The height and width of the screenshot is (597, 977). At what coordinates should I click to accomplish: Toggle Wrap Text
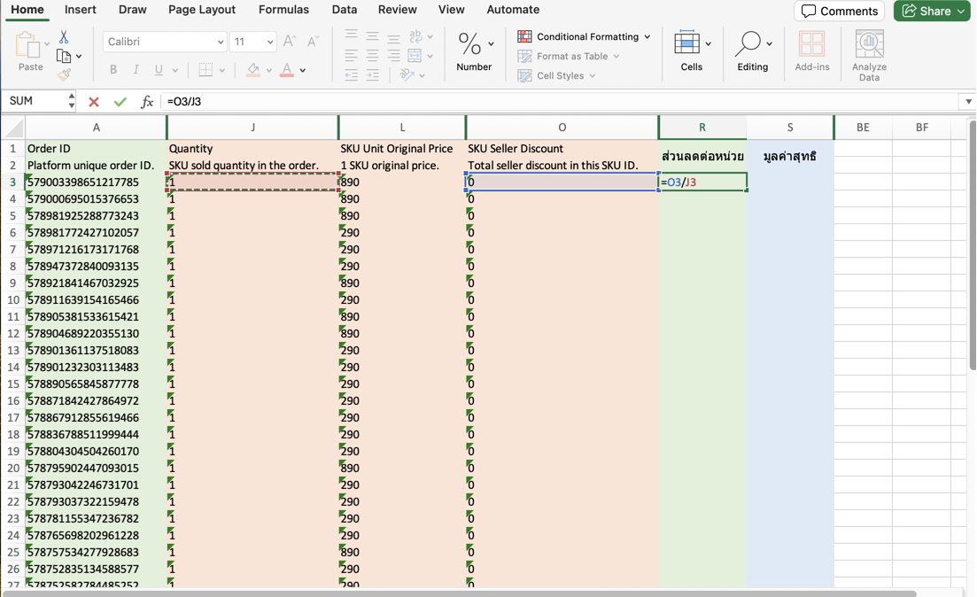[415, 35]
